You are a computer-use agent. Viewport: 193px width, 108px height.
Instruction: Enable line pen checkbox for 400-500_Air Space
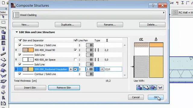coord(75,60)
